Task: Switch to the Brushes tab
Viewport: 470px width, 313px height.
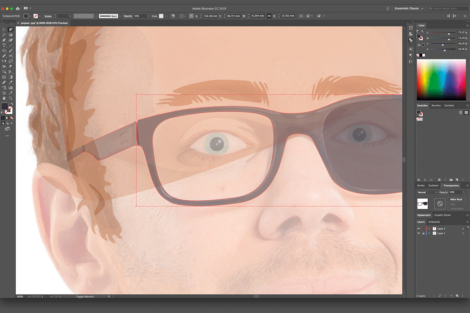Action: (x=436, y=105)
